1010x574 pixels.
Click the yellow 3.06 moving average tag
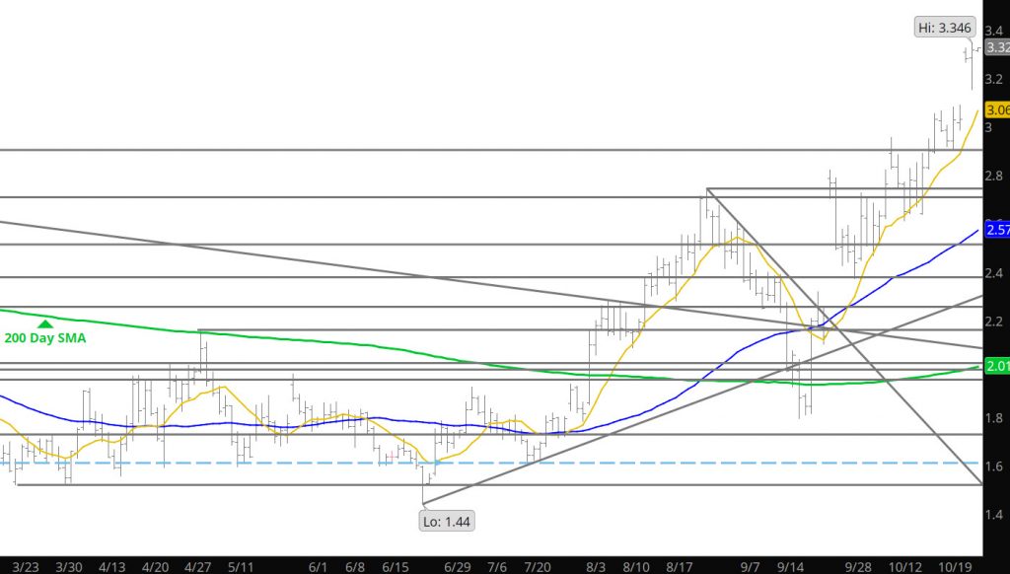click(x=996, y=109)
